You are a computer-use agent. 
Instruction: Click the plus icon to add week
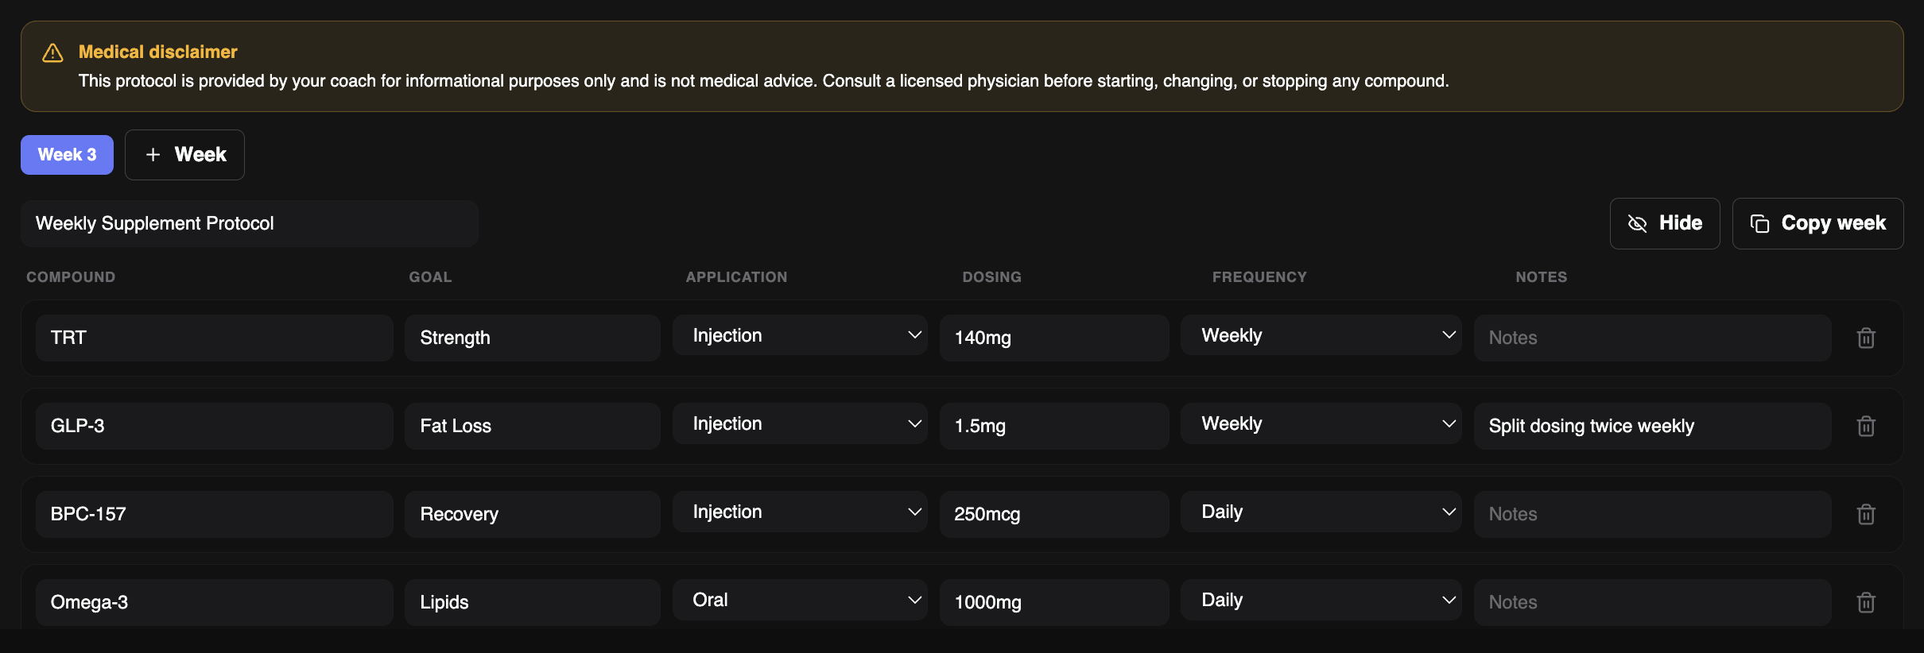[153, 155]
